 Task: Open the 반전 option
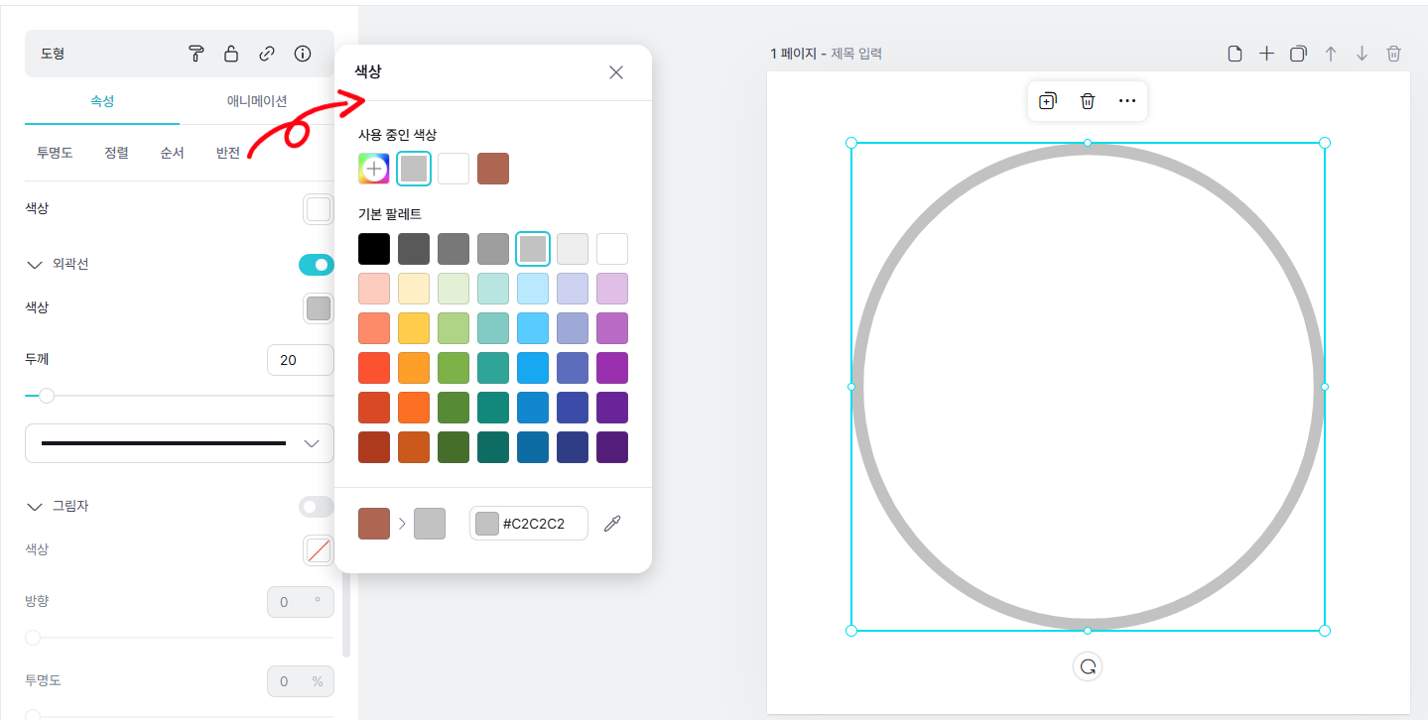coord(228,153)
